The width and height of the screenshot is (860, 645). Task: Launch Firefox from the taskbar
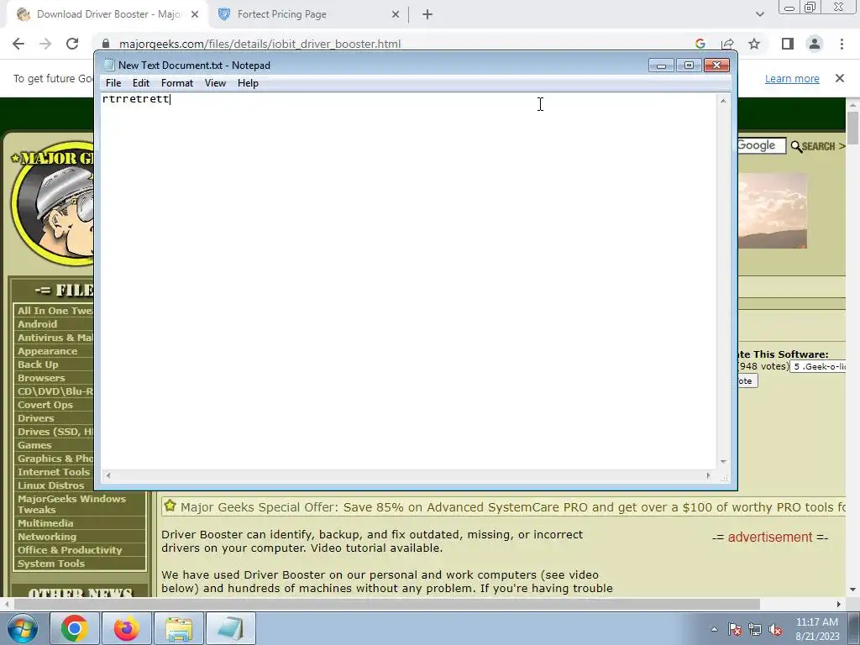point(127,628)
